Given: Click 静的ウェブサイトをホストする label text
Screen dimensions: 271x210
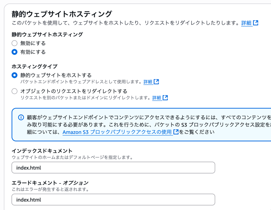Looking at the screenshot, I should tap(56, 75).
